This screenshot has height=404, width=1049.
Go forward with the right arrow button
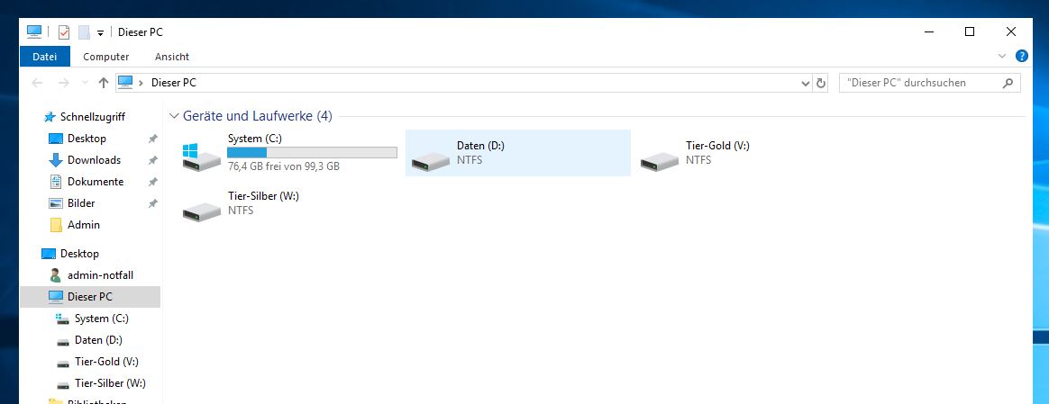pyautogui.click(x=64, y=83)
